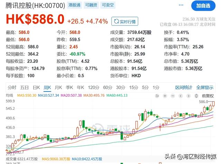Switch to the 120分 chart tab

pyautogui.click(x=94, y=87)
